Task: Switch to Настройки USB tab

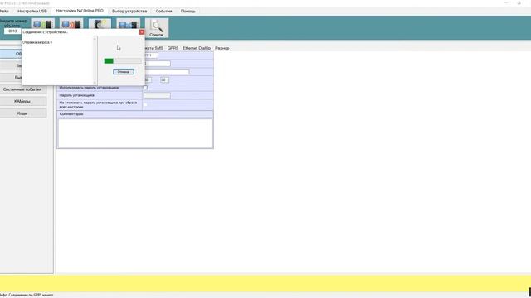Action: 32,11
